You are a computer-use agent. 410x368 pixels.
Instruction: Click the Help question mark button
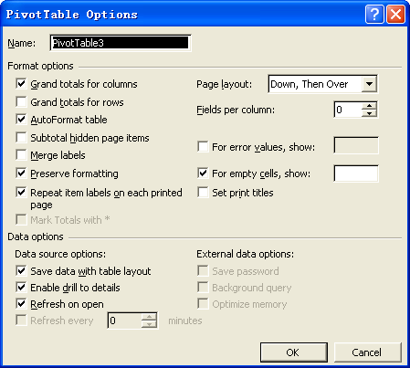pos(374,15)
